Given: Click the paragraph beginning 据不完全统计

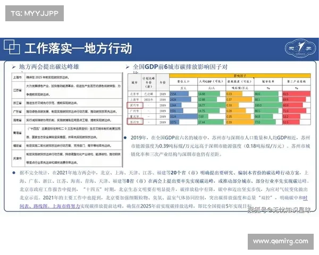Looking at the screenshot, I should tap(164, 189).
